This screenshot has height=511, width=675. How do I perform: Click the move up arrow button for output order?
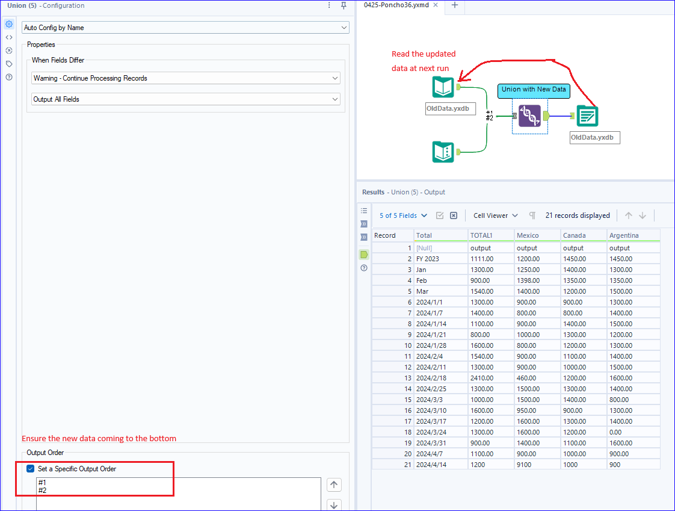click(x=334, y=485)
